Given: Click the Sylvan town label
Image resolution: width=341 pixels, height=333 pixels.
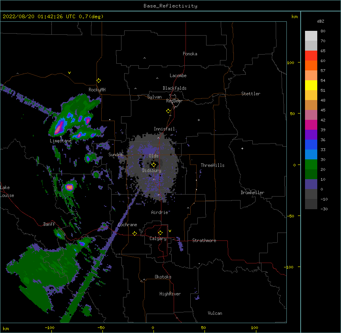Looking at the screenshot, I should pyautogui.click(x=154, y=97).
